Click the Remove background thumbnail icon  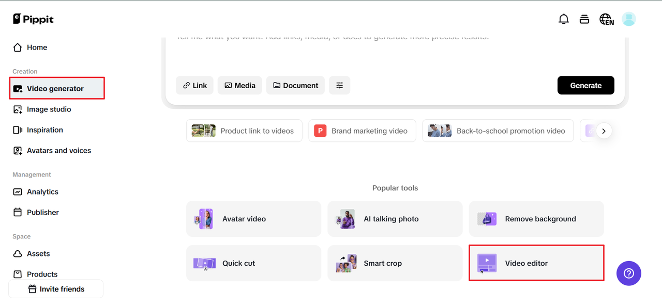point(487,219)
